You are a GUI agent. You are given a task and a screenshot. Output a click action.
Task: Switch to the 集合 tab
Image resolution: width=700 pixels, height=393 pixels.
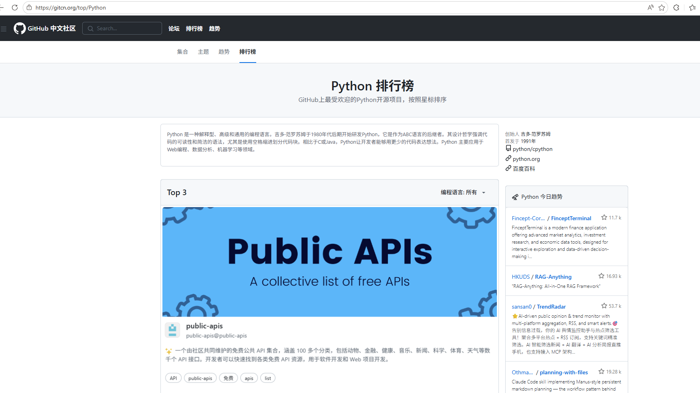pyautogui.click(x=182, y=52)
